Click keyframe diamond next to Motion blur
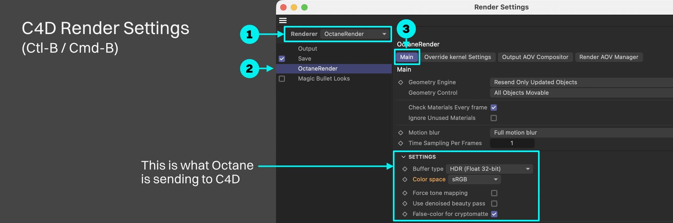The height and width of the screenshot is (223, 673). [400, 133]
